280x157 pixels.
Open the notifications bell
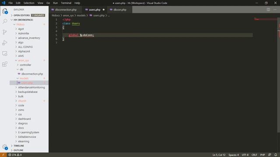(276, 155)
